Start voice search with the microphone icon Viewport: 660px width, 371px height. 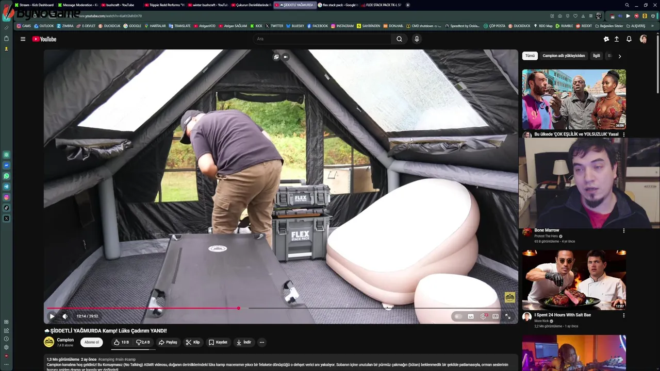pyautogui.click(x=417, y=39)
